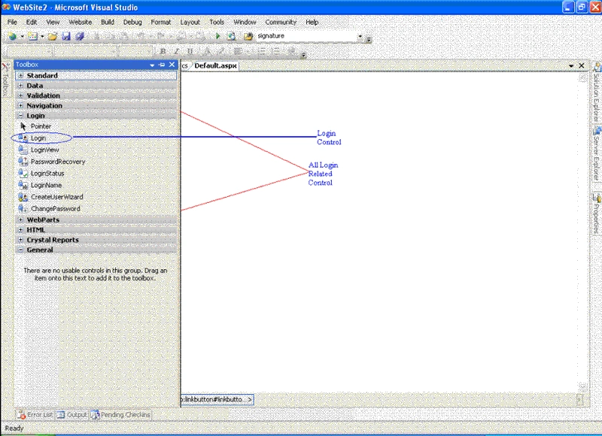Screen dimensions: 602x436
Task: Expand the Standard toolbox group
Action: [21, 76]
